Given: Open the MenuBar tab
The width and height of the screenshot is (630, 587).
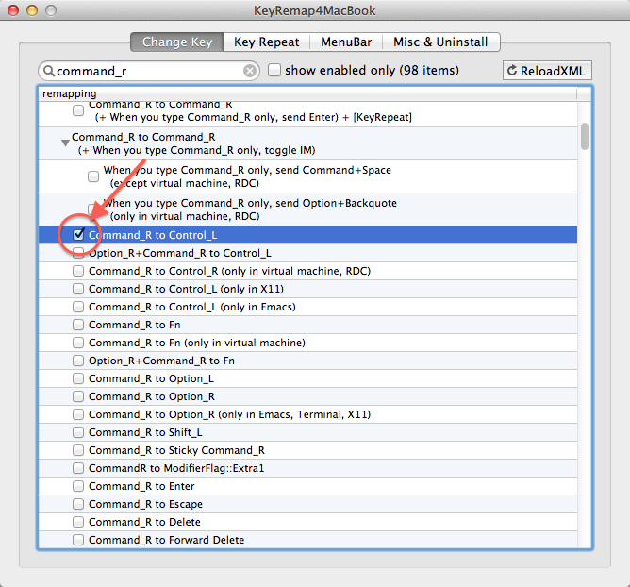Looking at the screenshot, I should [345, 42].
